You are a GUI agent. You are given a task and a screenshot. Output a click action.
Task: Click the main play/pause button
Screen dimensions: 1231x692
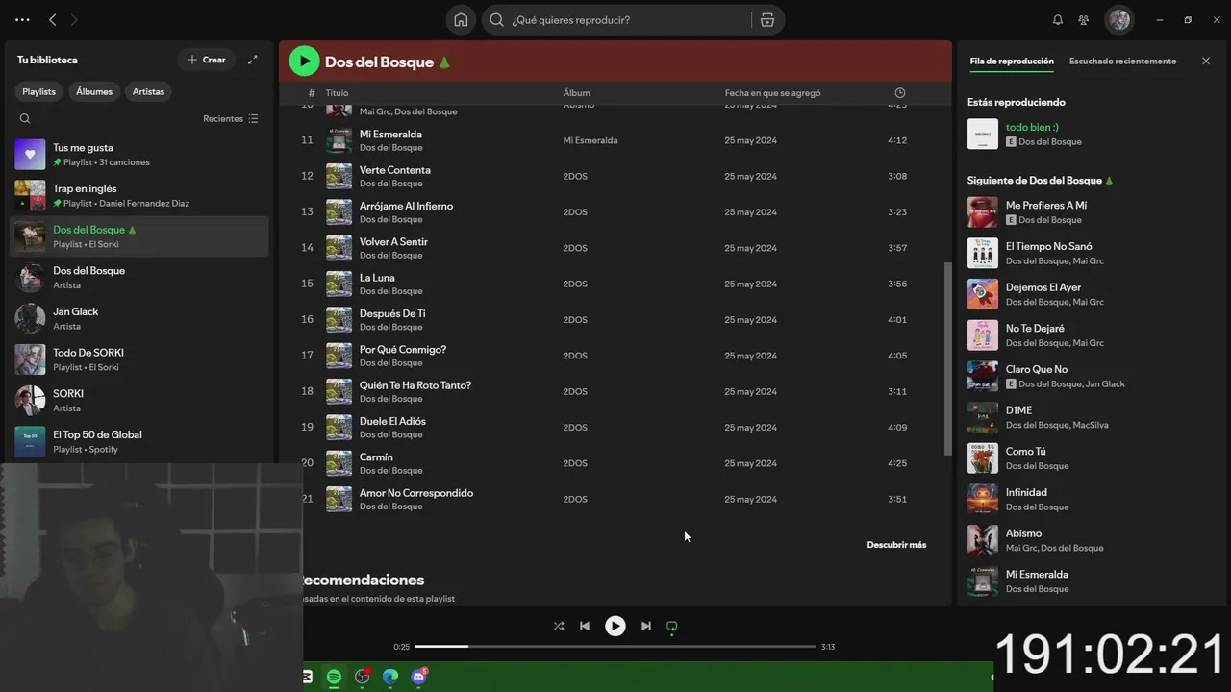[x=615, y=626]
